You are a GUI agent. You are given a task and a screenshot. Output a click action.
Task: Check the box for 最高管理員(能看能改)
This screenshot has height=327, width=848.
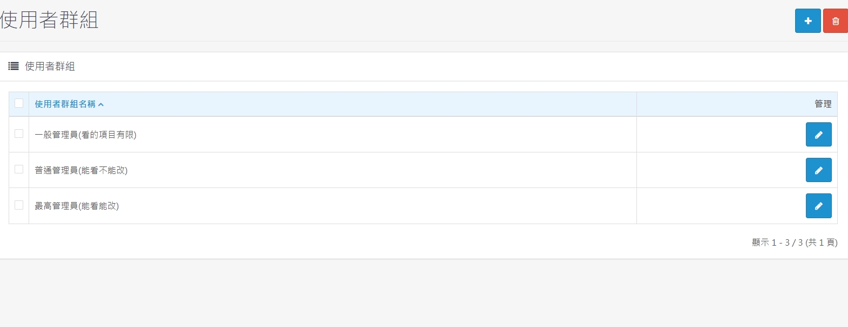point(19,205)
